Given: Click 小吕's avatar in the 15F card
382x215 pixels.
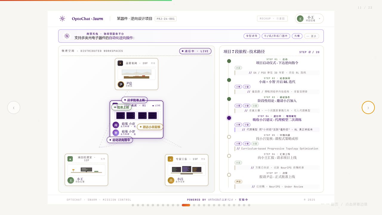Looking at the screenshot, I should pyautogui.click(x=171, y=180).
